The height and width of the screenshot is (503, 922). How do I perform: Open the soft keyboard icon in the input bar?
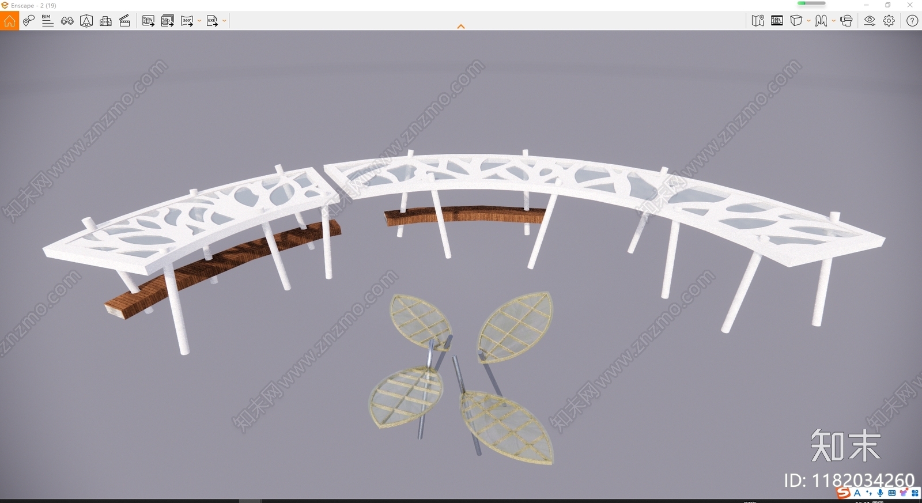[x=892, y=493]
